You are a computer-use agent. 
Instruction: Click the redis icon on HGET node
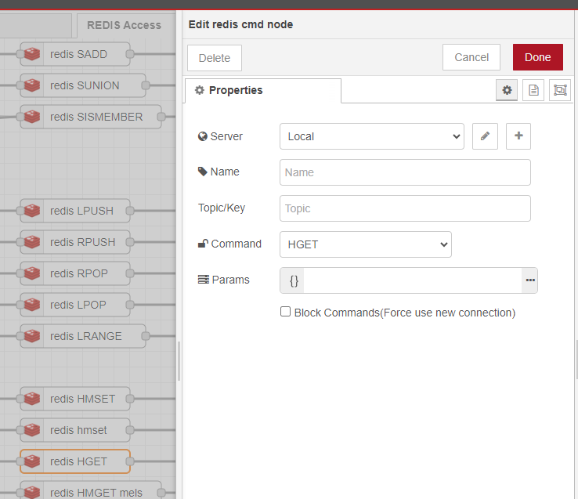pos(32,461)
